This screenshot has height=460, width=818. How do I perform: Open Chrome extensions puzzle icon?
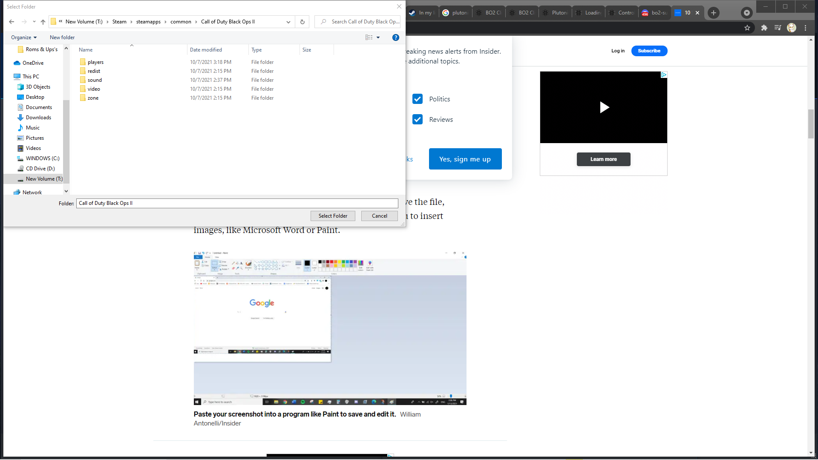tap(764, 28)
